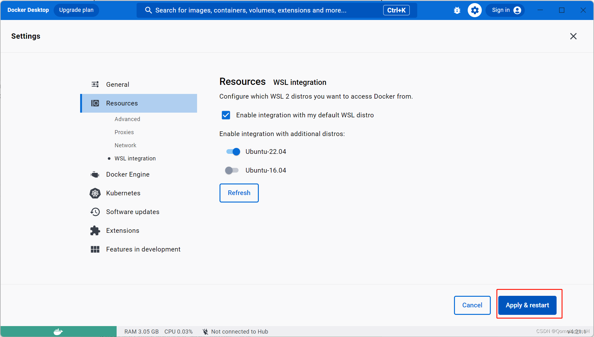Click the Refresh button

239,193
